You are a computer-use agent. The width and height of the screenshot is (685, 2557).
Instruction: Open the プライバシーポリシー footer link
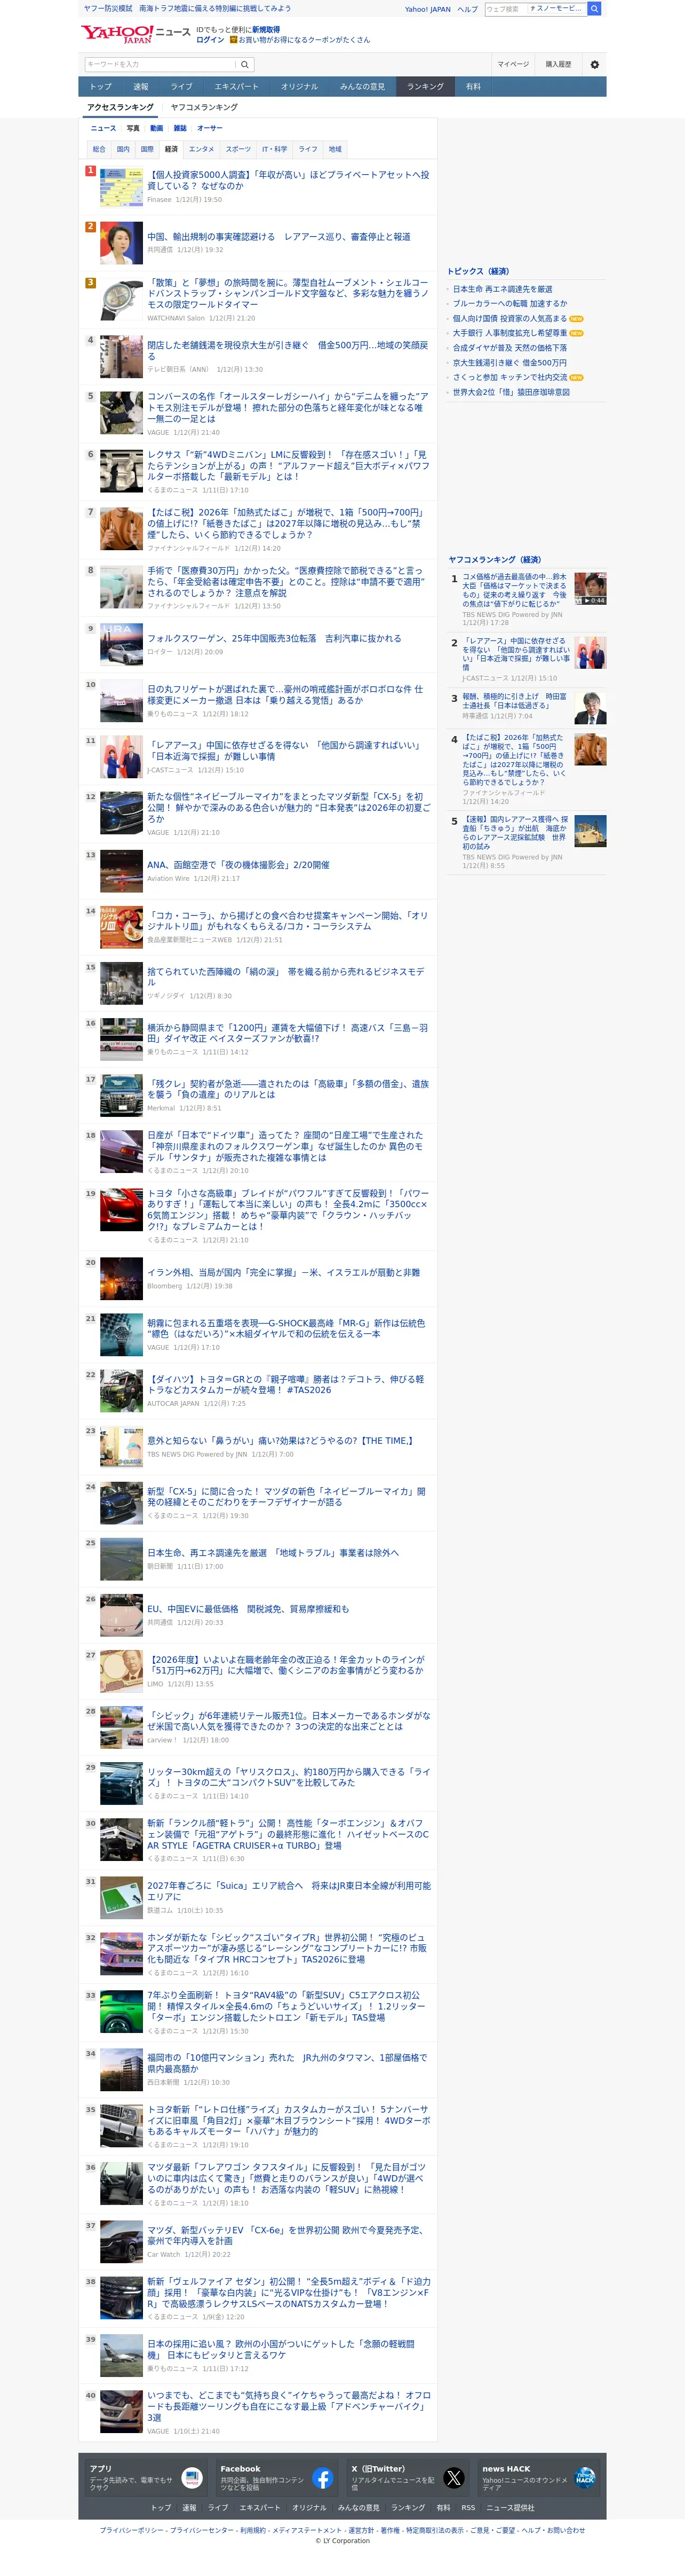click(x=131, y=2530)
